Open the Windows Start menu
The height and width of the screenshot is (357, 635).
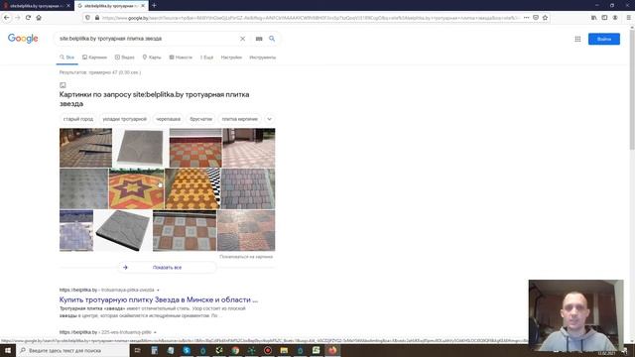(x=8, y=350)
